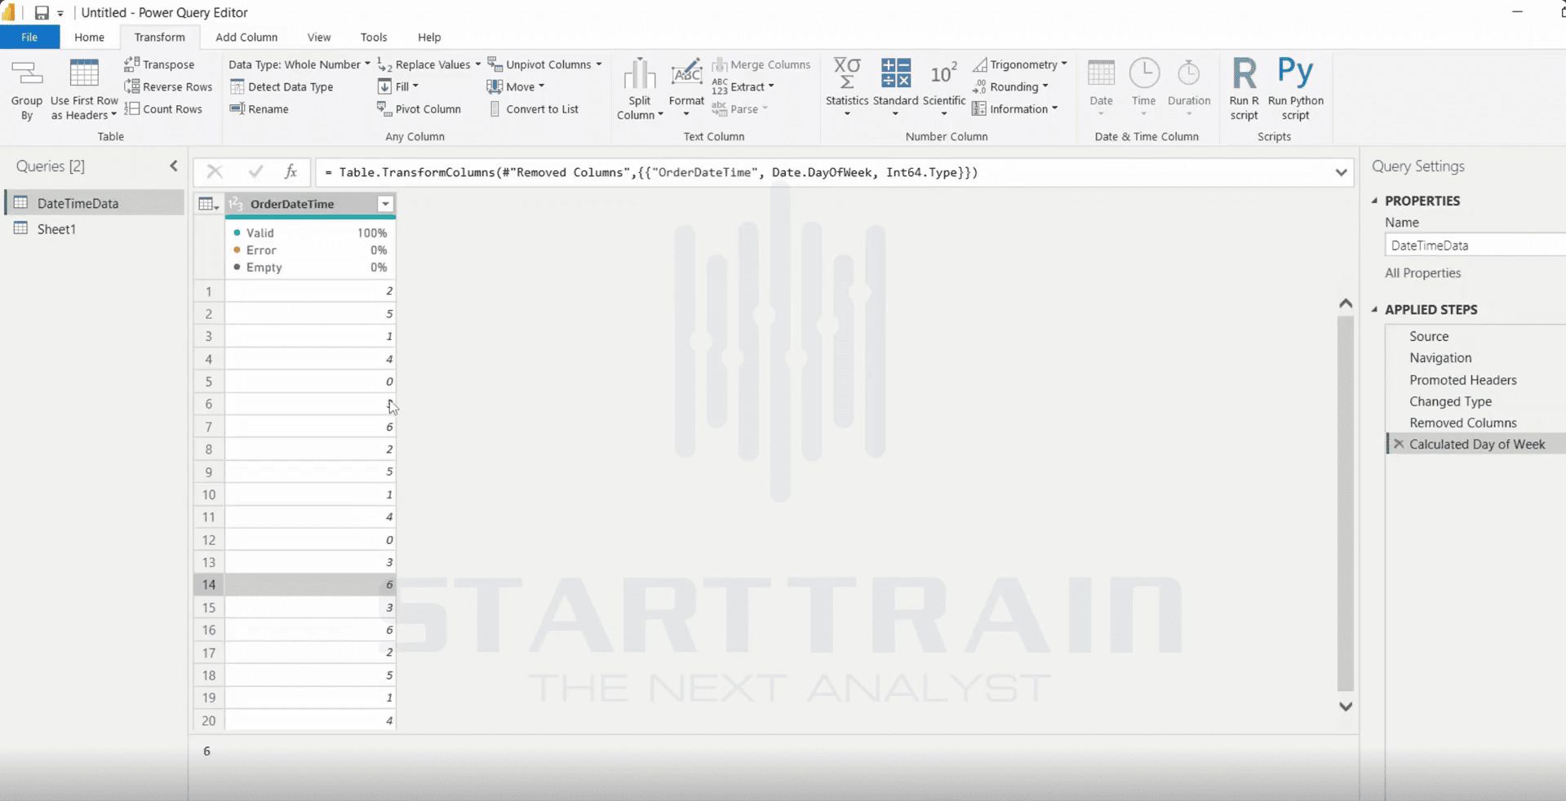1566x801 pixels.
Task: Open the Rounding dropdown
Action: (1010, 86)
